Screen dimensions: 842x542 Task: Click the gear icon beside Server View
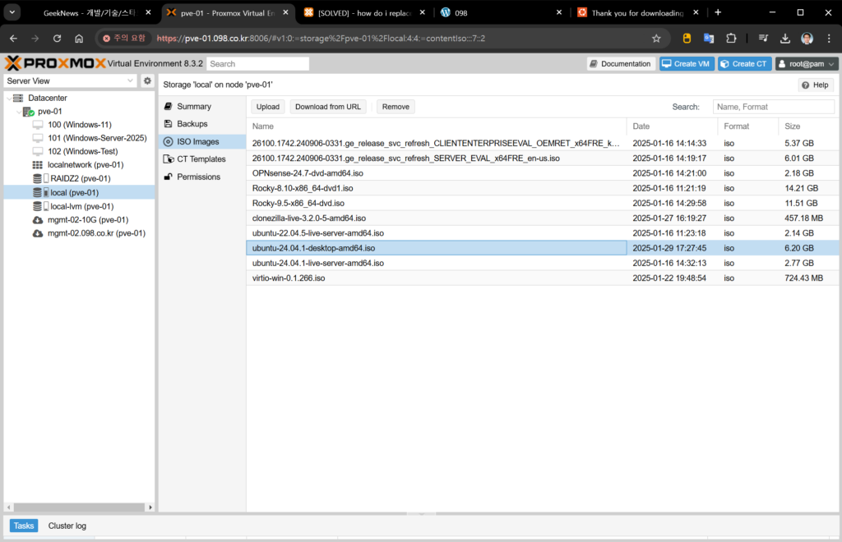pyautogui.click(x=147, y=80)
